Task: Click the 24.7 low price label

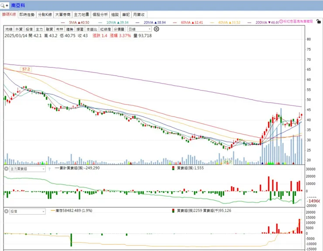Action: [227, 162]
